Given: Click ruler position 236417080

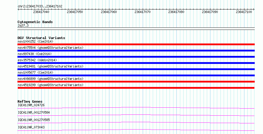Looking at the screenshot, I should [176, 12].
